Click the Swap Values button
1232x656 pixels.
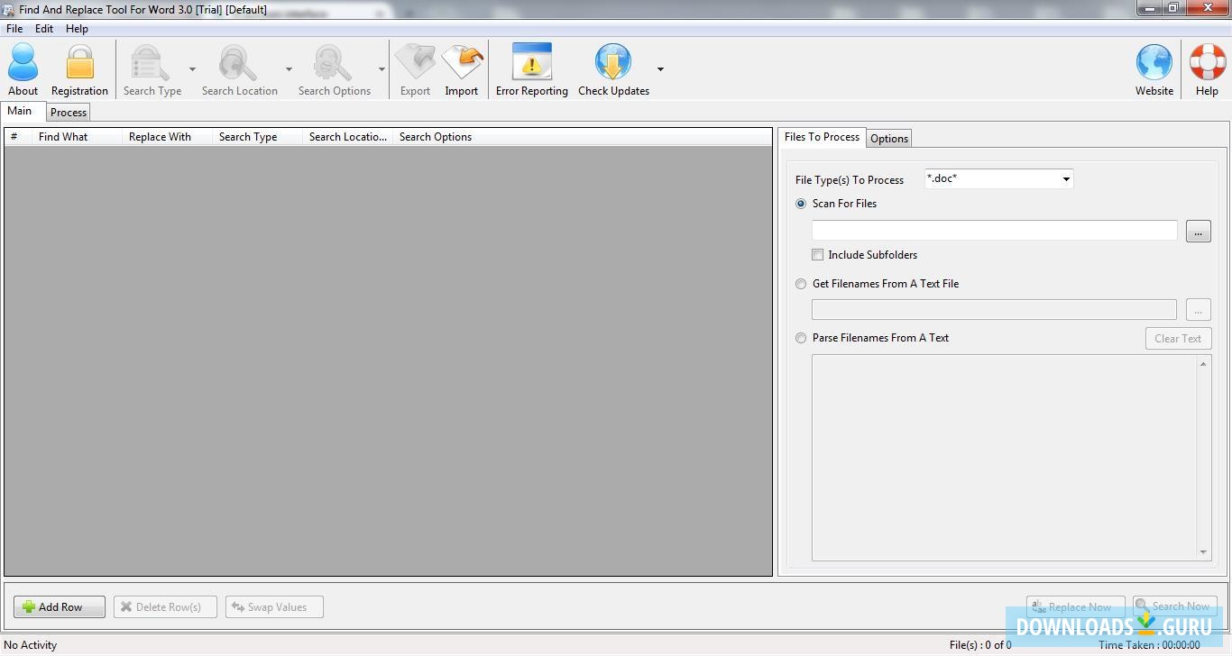coord(274,607)
